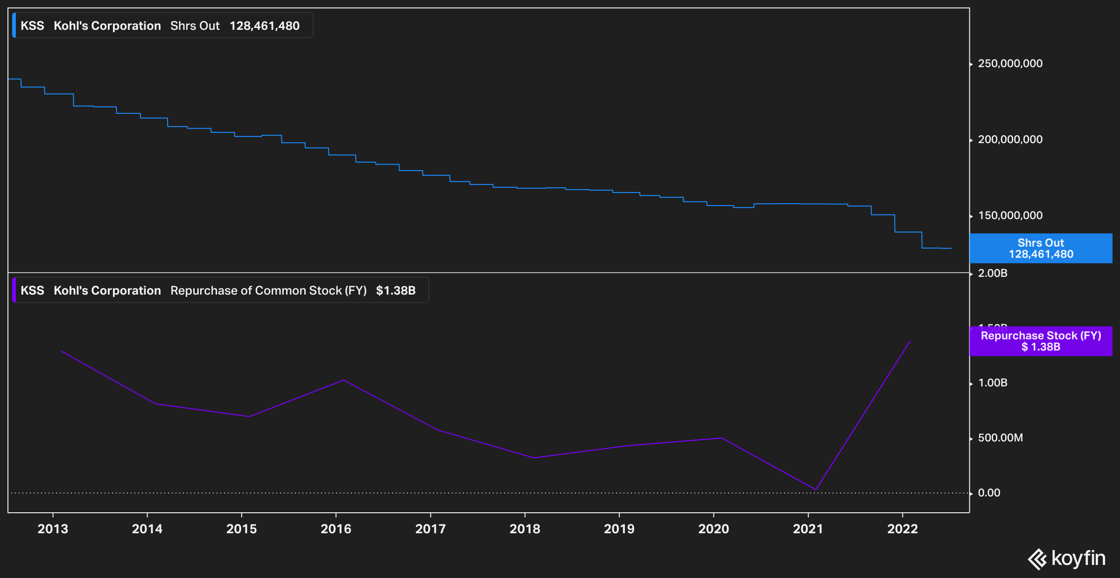Click the 250,000,000 y-axis label
This screenshot has width=1120, height=578.
coord(1010,63)
